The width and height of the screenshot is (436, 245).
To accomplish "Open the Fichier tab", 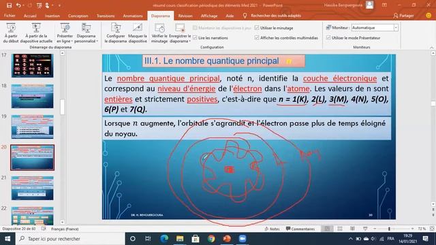I will tap(10, 16).
